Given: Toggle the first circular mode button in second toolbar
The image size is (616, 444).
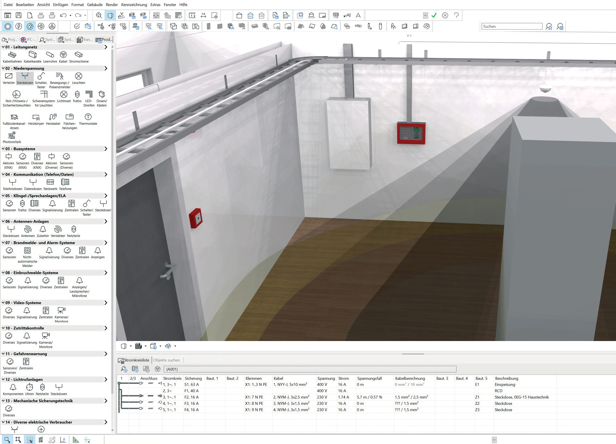Looking at the screenshot, I should point(8,26).
